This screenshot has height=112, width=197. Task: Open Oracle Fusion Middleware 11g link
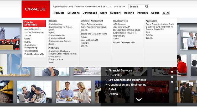coord(31,46)
